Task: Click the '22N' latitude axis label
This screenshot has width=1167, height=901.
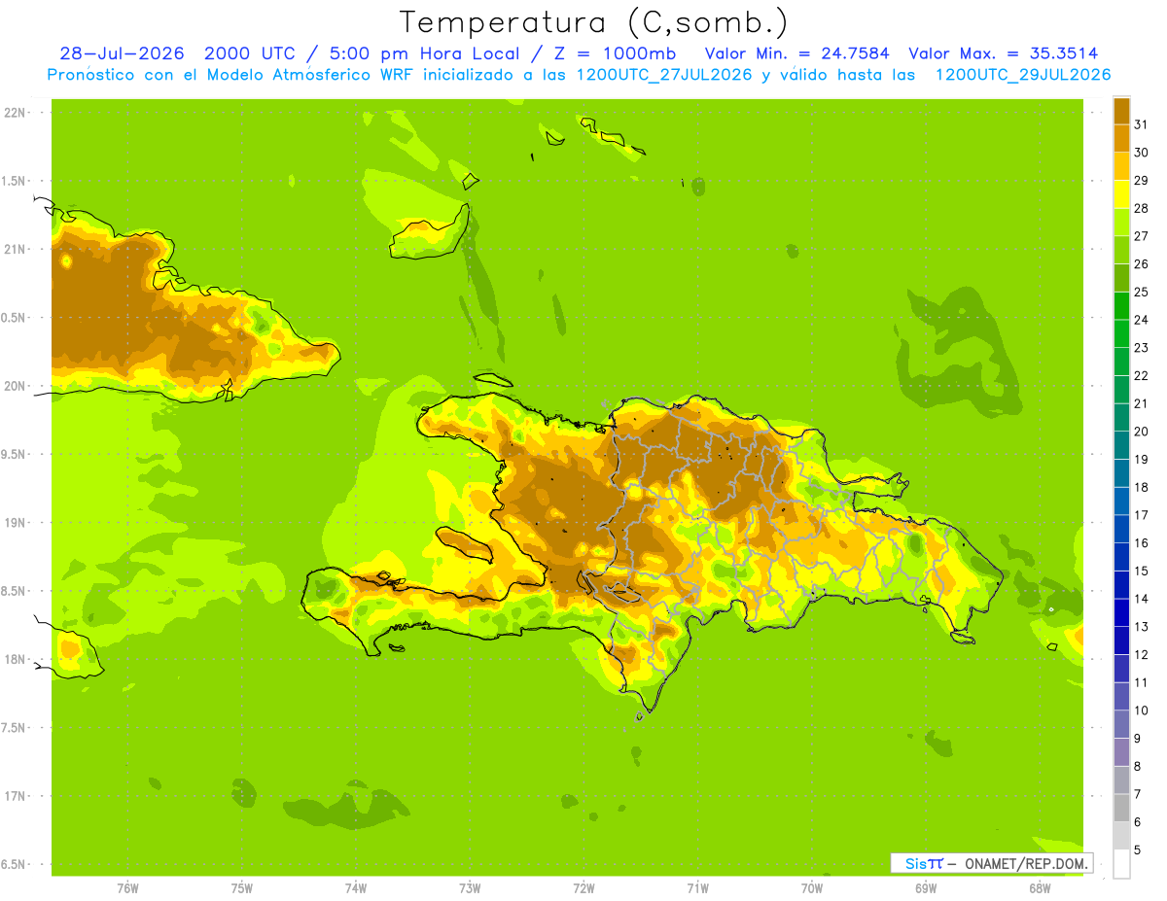Action: tap(14, 112)
